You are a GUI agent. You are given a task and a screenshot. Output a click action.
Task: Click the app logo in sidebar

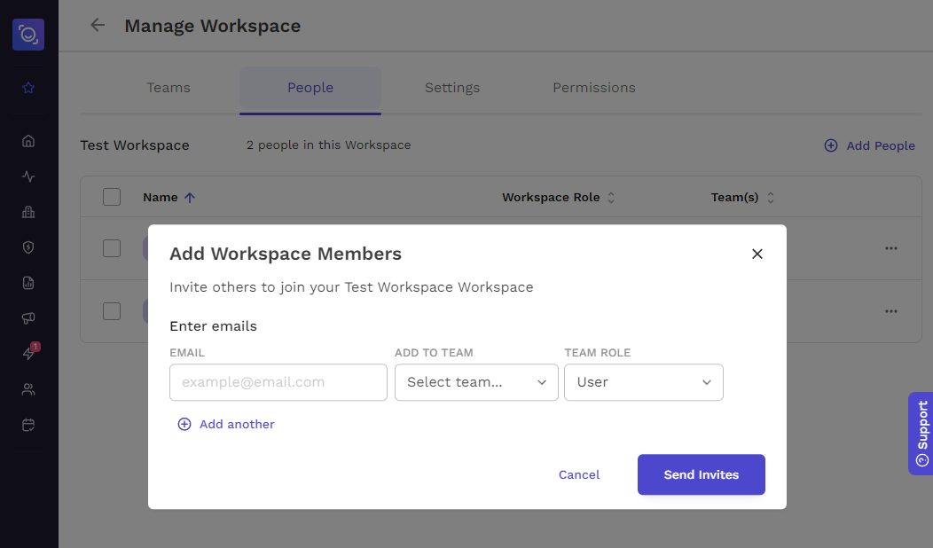coord(28,35)
